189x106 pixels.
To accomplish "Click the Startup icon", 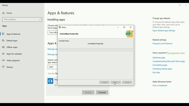I will pyautogui.click(x=3, y=67).
